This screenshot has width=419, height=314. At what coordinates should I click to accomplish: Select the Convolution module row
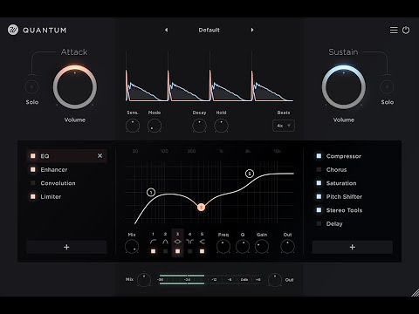(x=66, y=183)
